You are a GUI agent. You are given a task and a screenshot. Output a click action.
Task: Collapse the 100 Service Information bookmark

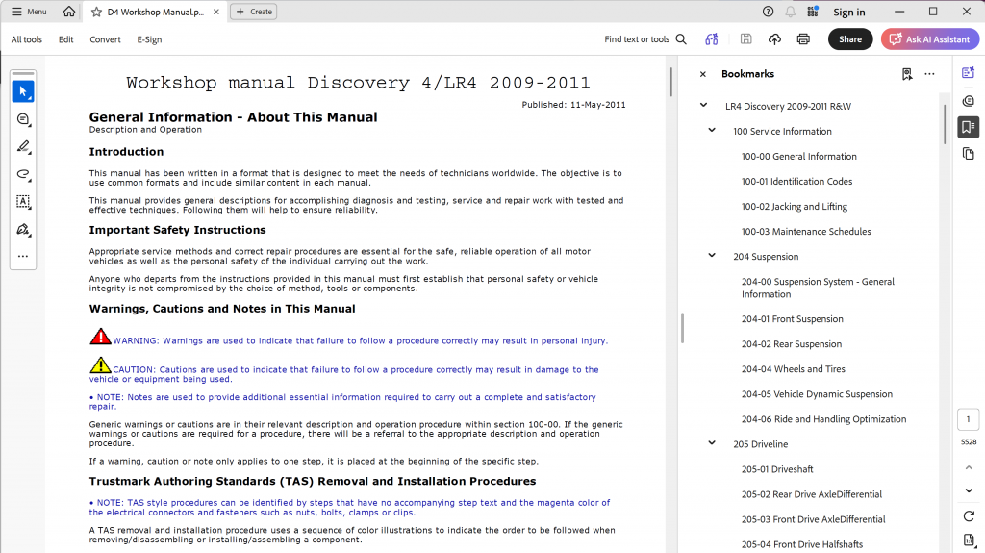click(x=712, y=131)
